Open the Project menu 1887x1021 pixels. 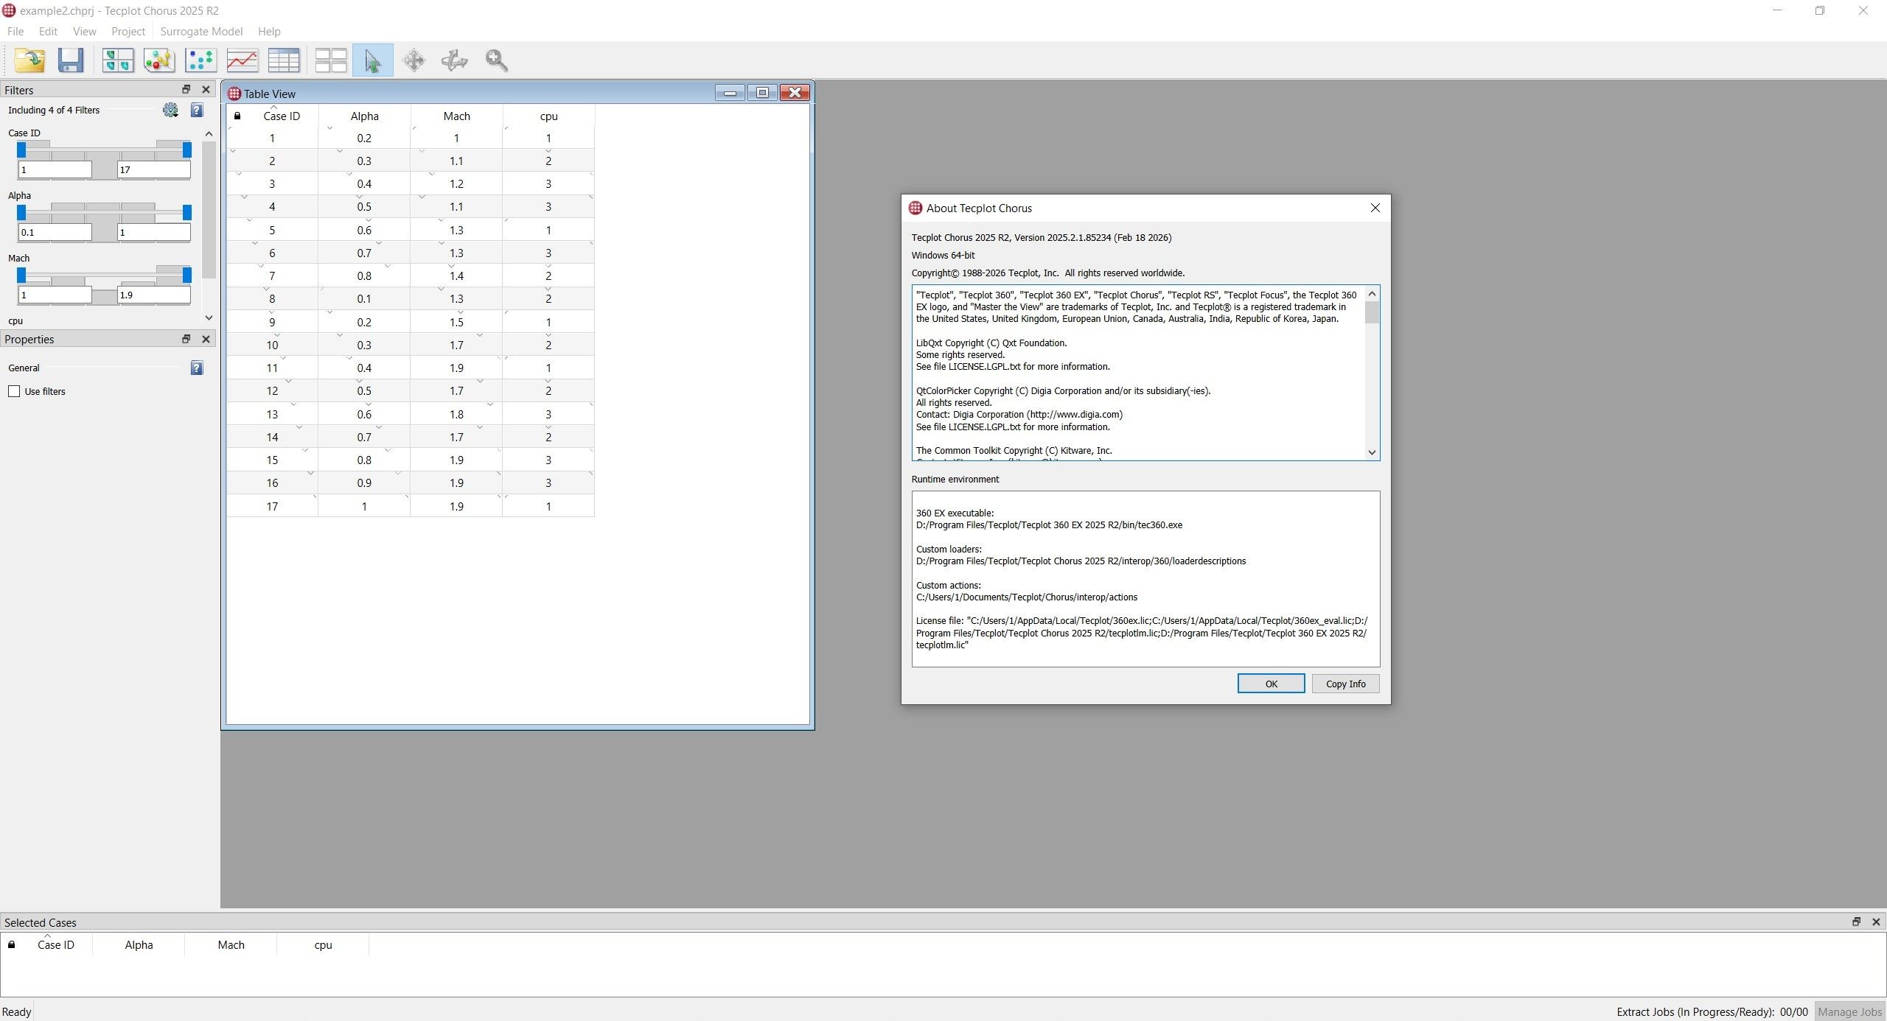[128, 32]
